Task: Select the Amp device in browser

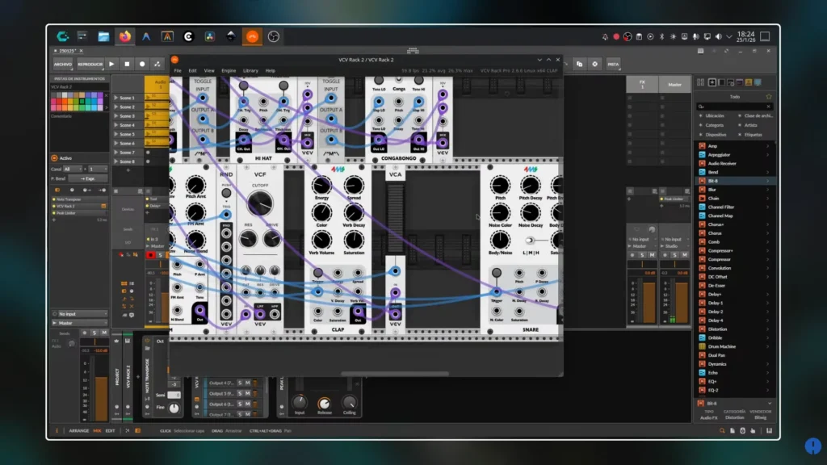Action: coord(733,146)
